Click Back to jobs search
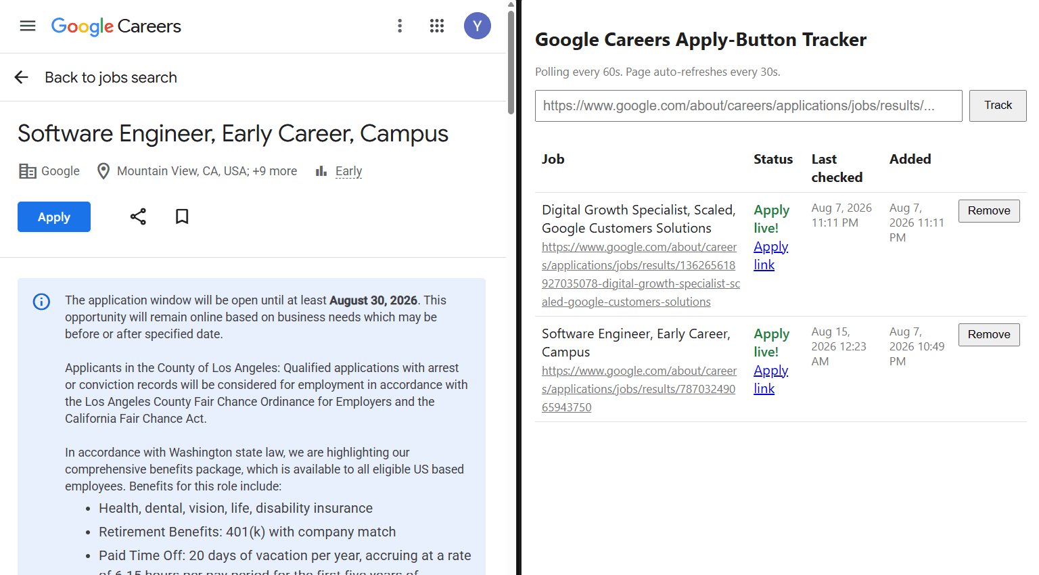 click(x=111, y=78)
